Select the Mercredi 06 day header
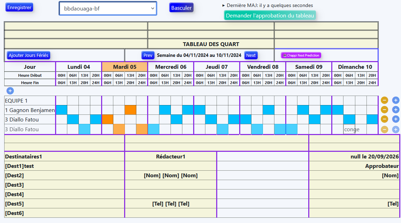 pos(171,67)
